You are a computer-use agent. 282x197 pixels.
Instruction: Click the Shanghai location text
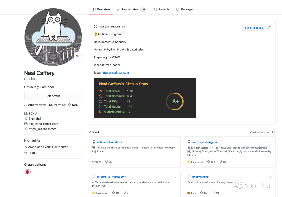pos(35,119)
